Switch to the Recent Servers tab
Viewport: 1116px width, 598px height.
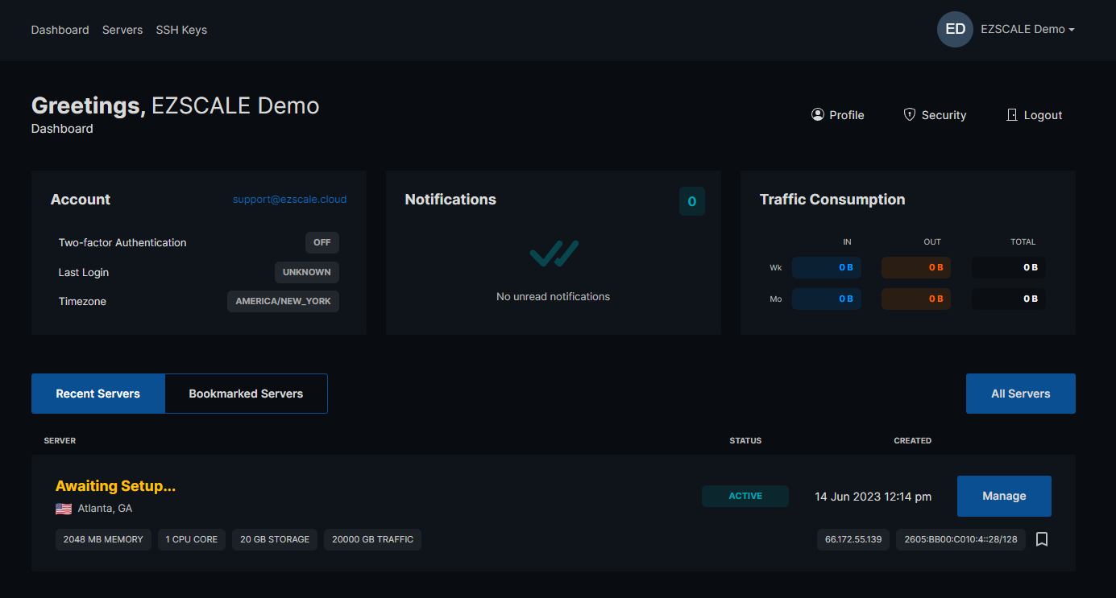pyautogui.click(x=98, y=394)
